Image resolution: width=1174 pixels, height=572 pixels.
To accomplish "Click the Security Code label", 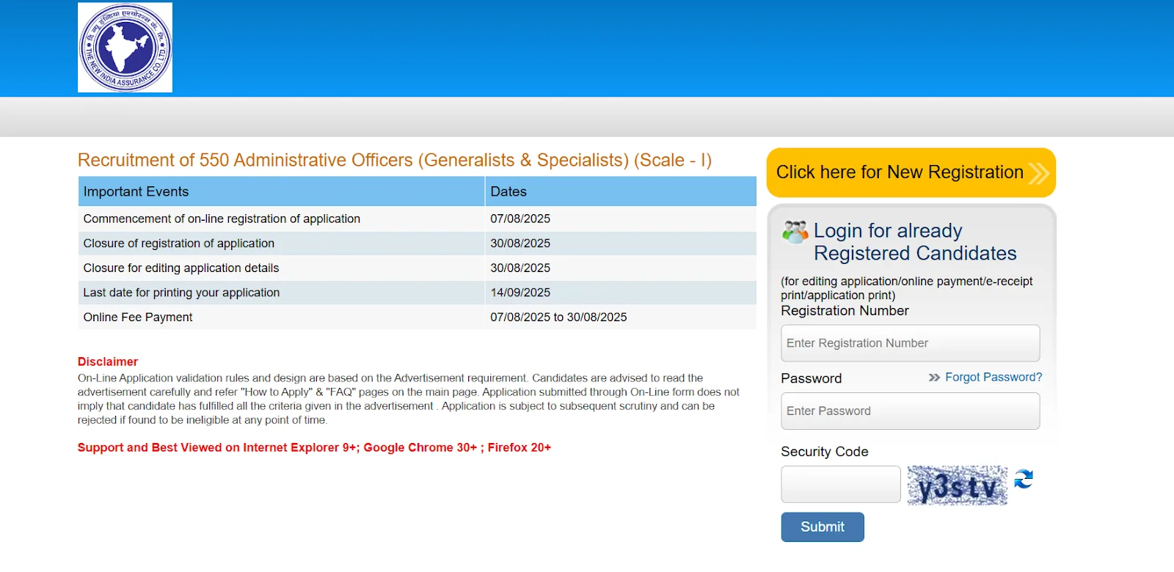I will (x=825, y=452).
